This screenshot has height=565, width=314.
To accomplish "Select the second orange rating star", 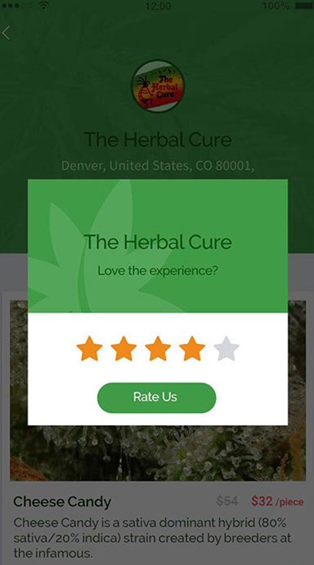I will tap(124, 348).
